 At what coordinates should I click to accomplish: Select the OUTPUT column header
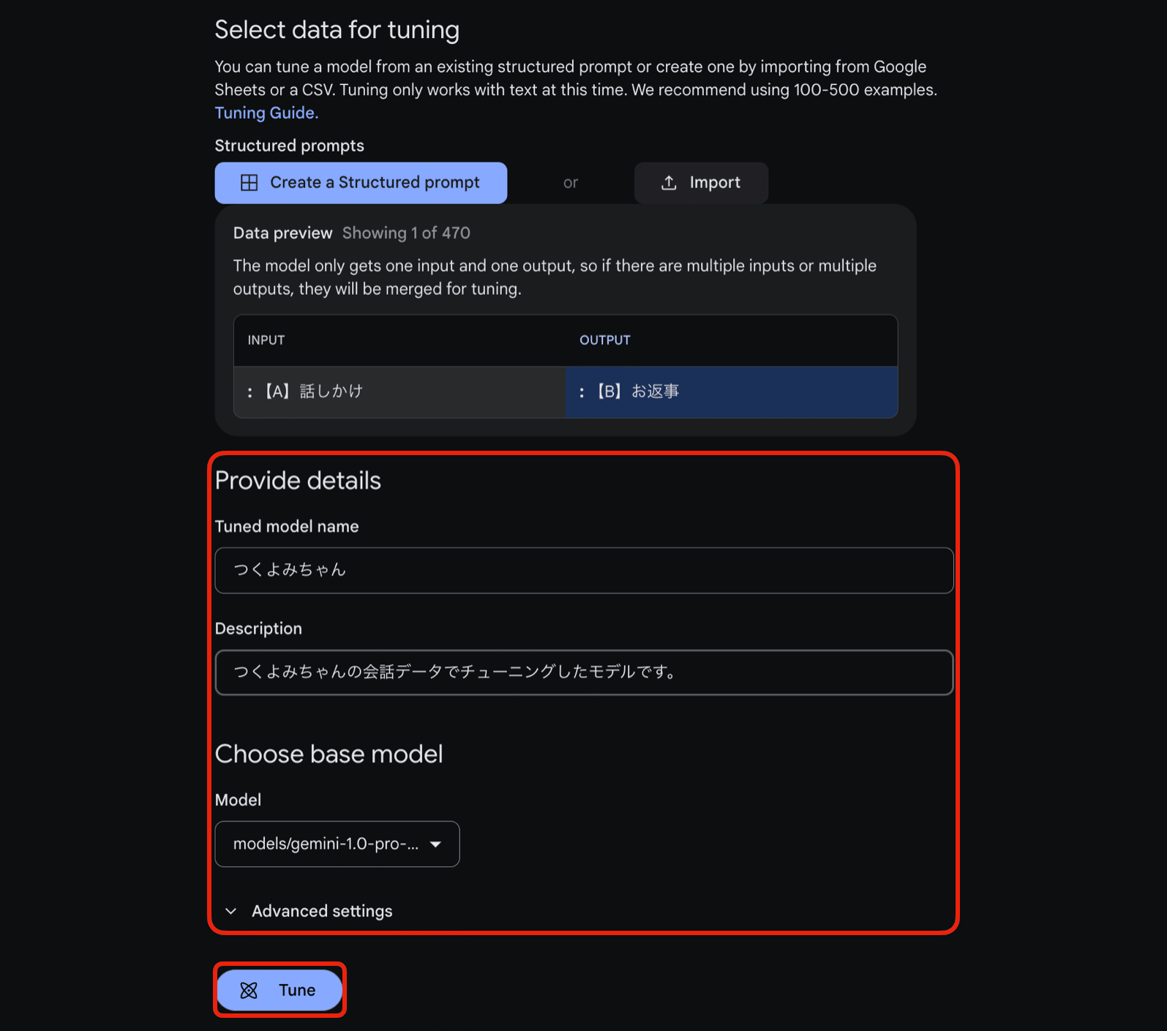tap(604, 340)
